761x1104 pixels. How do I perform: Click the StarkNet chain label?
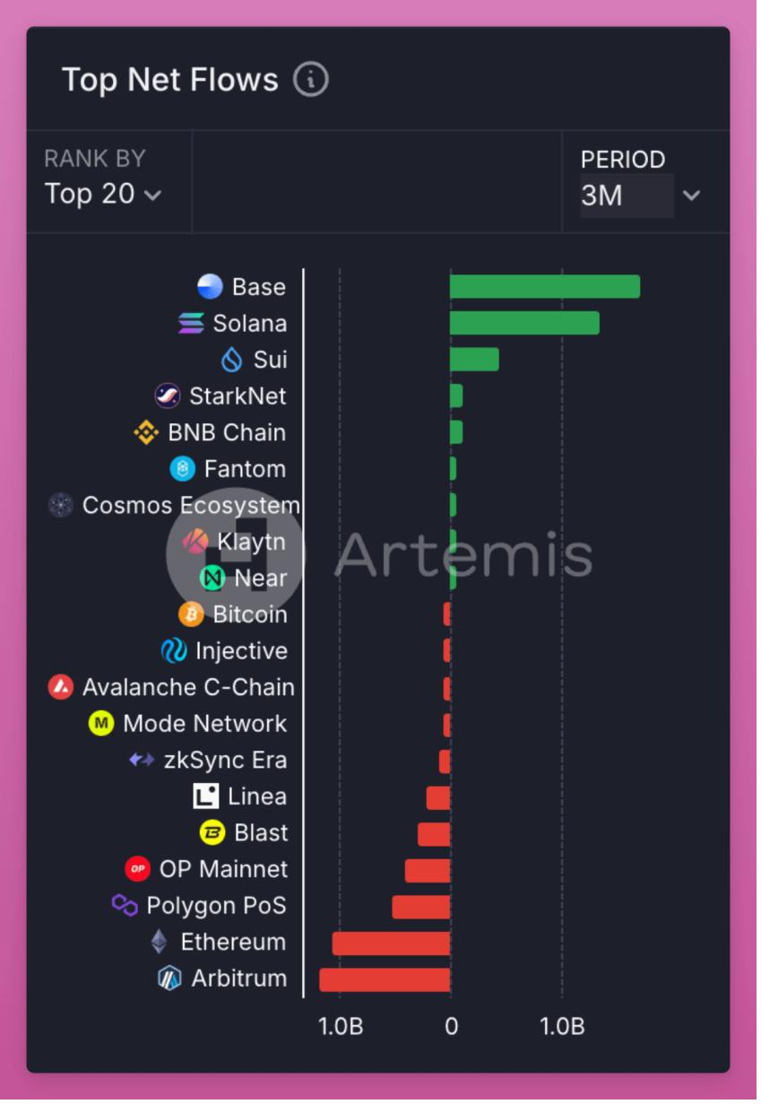pyautogui.click(x=238, y=396)
